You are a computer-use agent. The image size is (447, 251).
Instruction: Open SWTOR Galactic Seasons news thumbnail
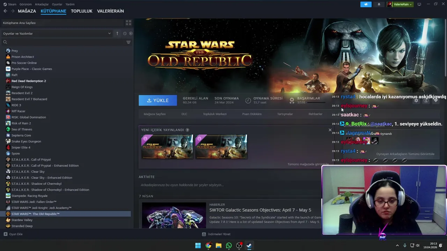(174, 215)
